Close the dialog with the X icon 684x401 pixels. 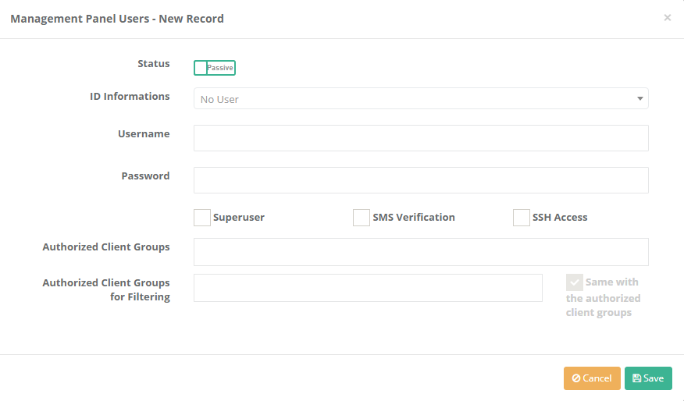(x=668, y=18)
